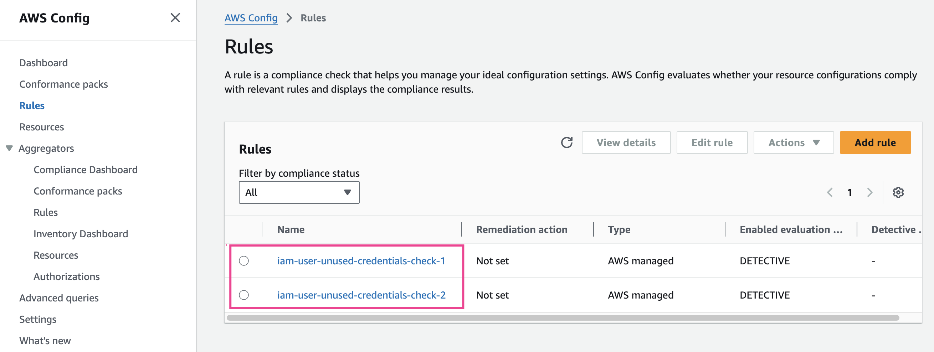Collapse the Aggregators section

pos(9,148)
